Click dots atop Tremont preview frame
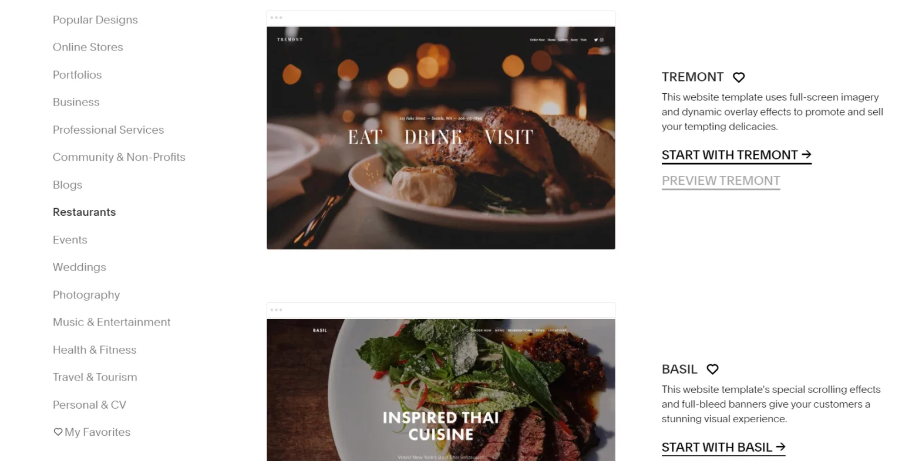 coord(276,18)
